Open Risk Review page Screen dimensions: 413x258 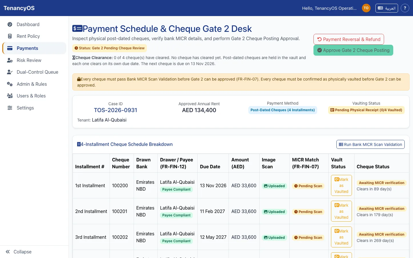coord(34,60)
